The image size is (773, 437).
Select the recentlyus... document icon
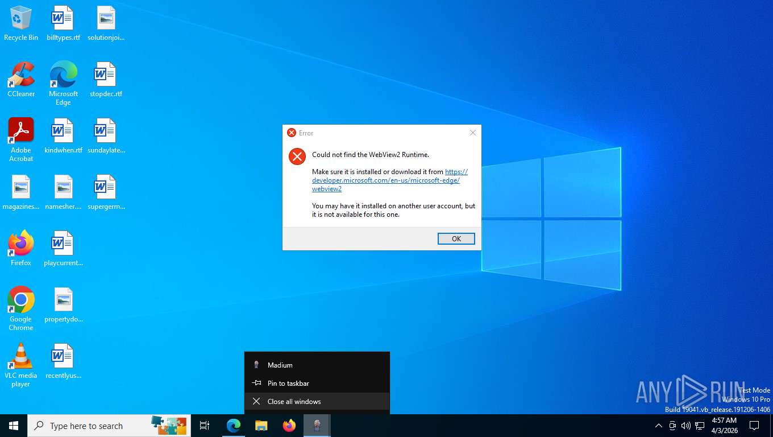tap(63, 361)
